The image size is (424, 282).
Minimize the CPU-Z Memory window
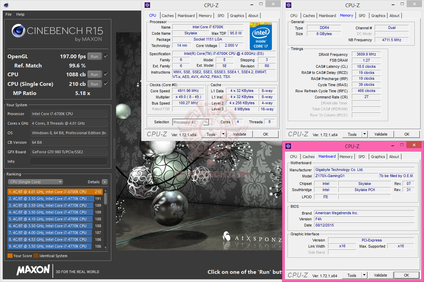pos(393,5)
